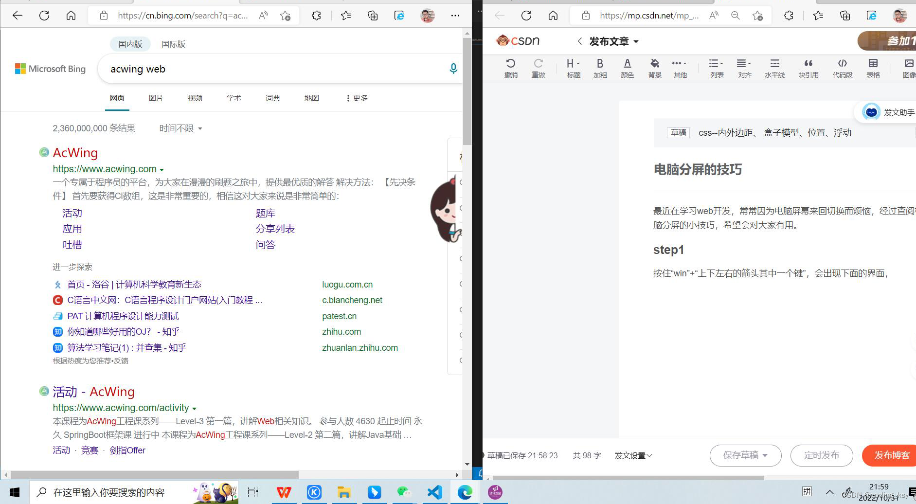Viewport: 916px width, 504px height.
Task: Open the text color tool in CSDN editor
Action: pyautogui.click(x=628, y=68)
